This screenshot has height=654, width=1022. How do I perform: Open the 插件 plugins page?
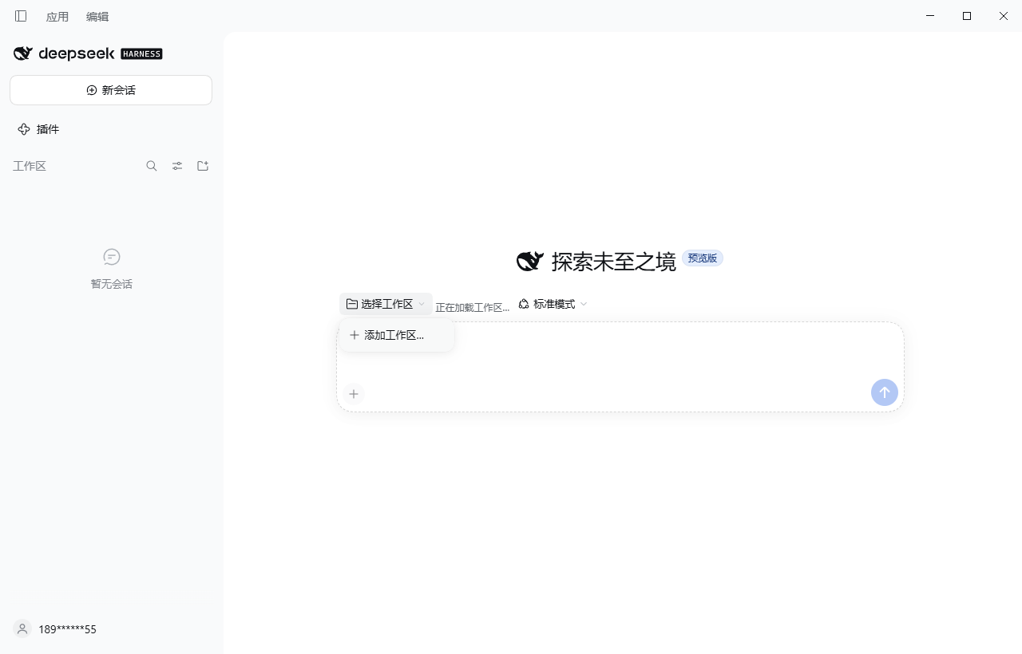[x=38, y=129]
